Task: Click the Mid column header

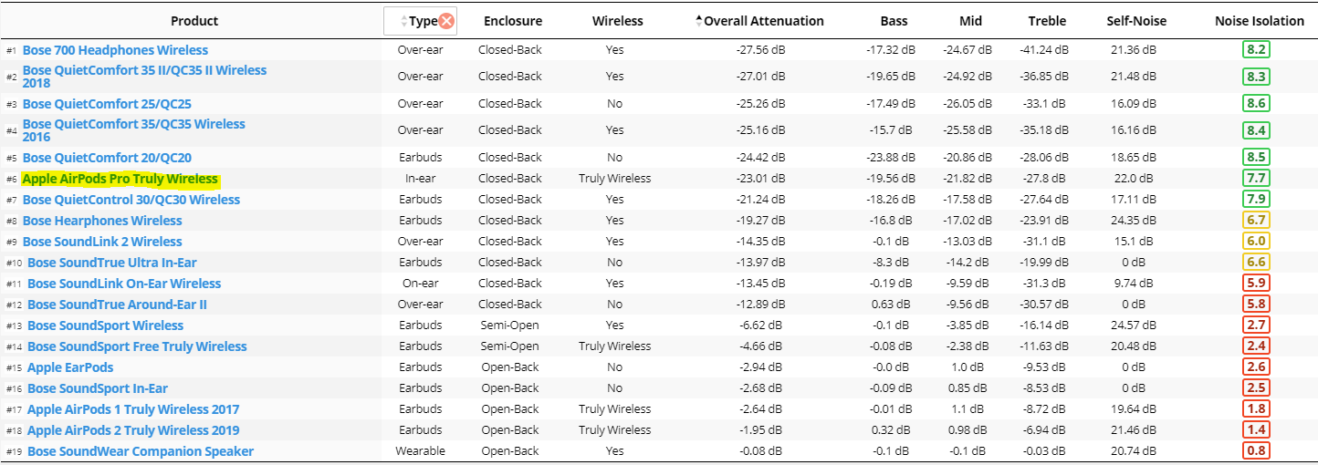Action: coord(971,21)
